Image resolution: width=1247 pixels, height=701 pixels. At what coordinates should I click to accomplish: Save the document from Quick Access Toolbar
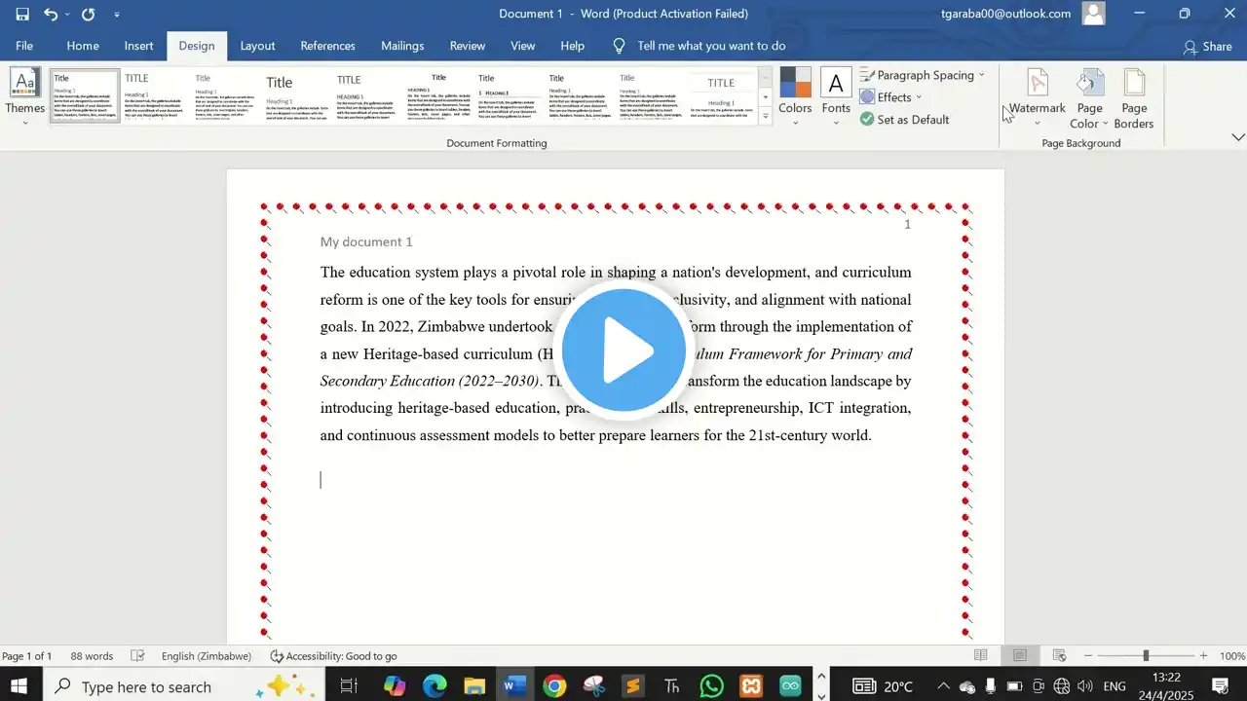coord(22,14)
